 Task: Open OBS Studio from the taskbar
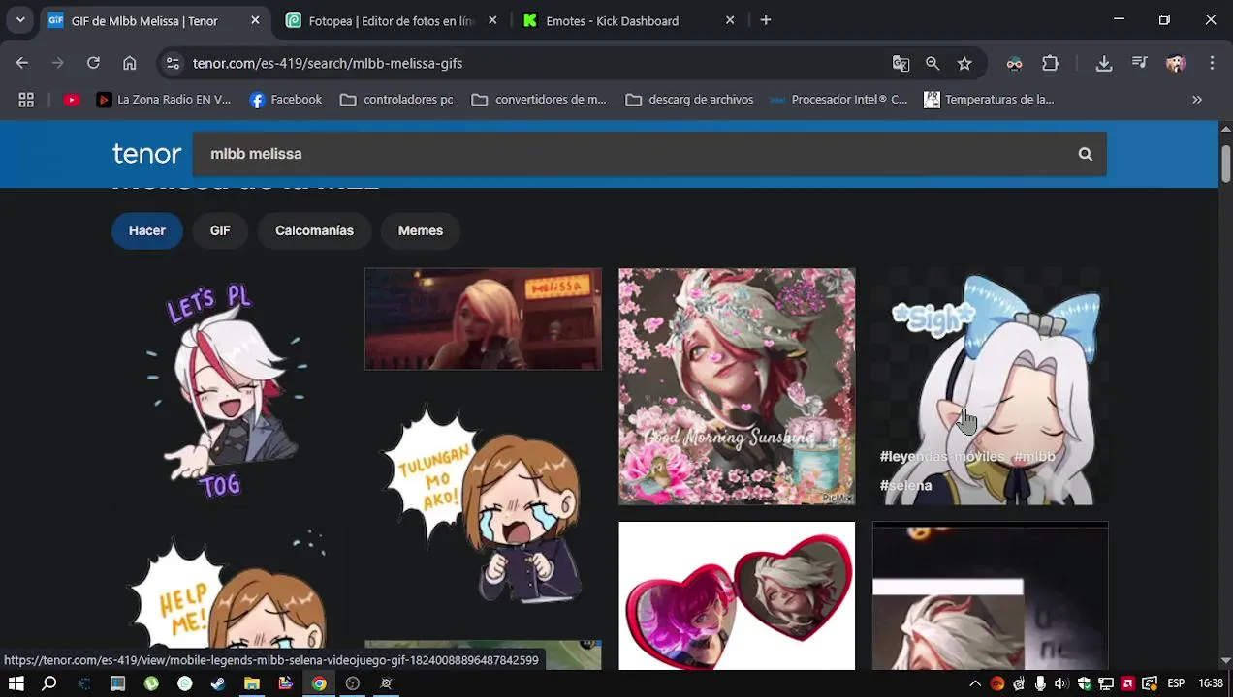[353, 683]
